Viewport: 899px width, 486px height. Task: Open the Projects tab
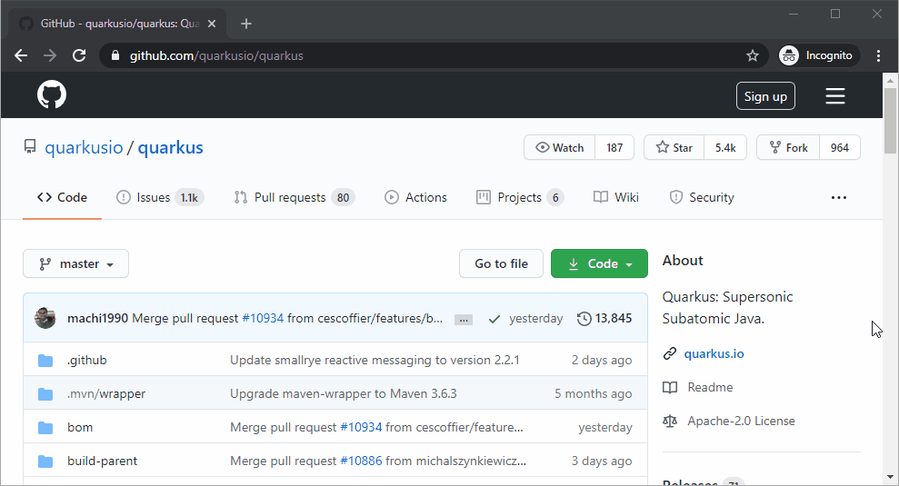(520, 198)
